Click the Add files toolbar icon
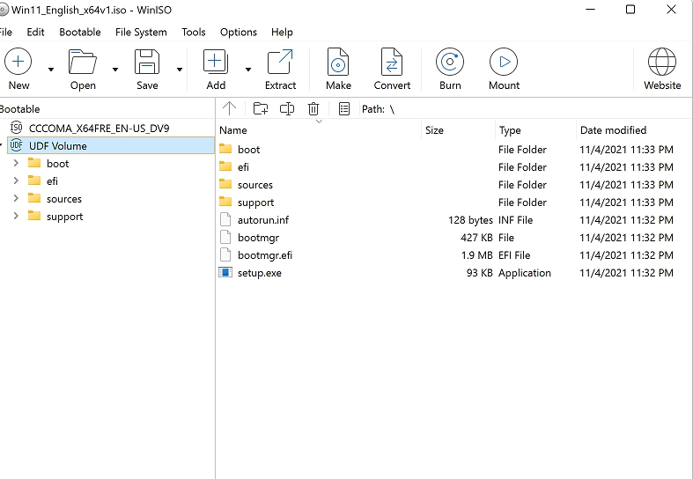Viewport: 693px width, 479px height. point(216,62)
